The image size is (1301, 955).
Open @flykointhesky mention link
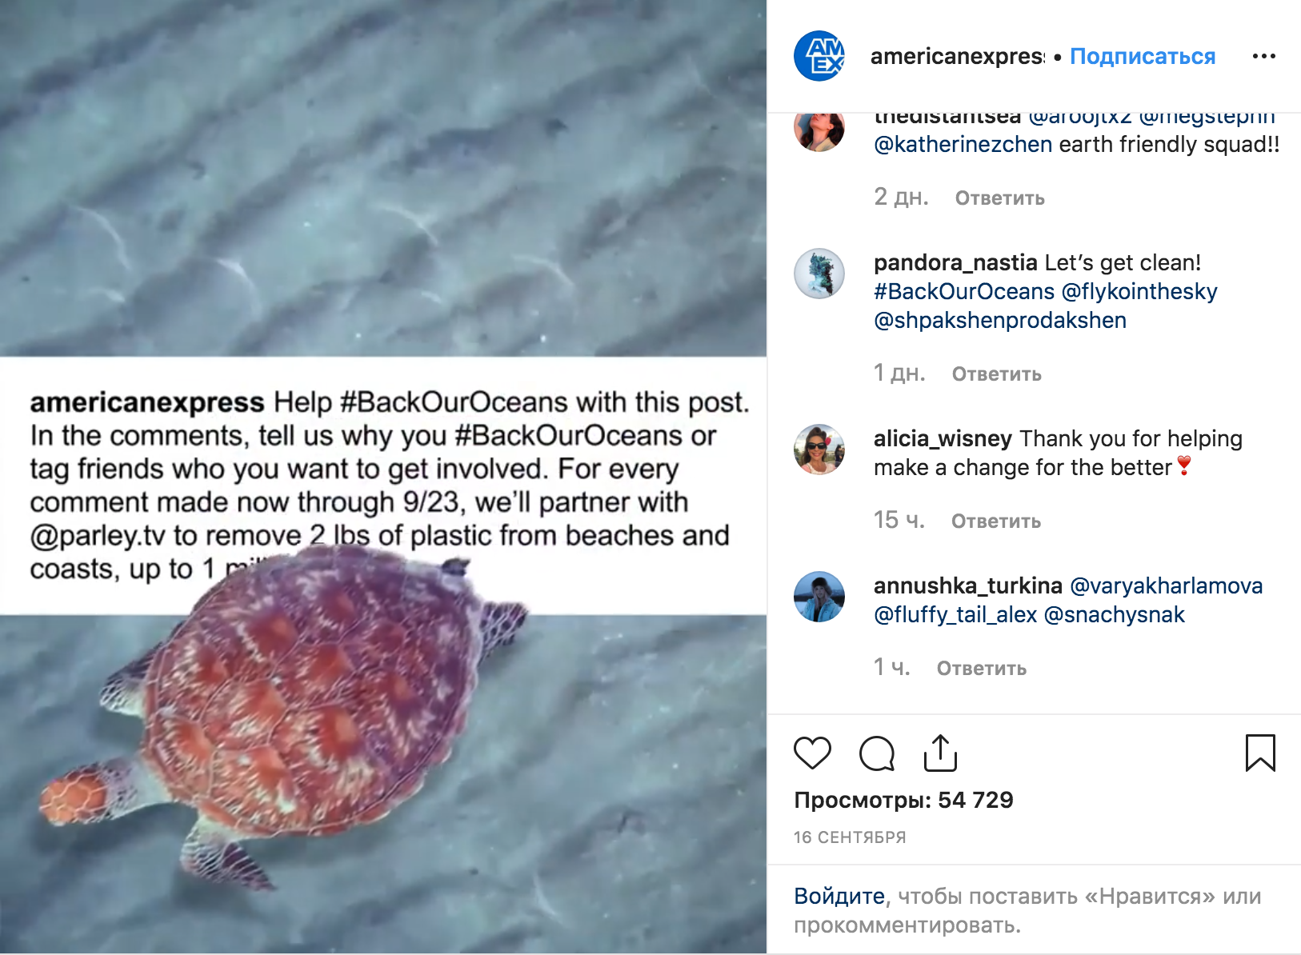pos(1139,291)
